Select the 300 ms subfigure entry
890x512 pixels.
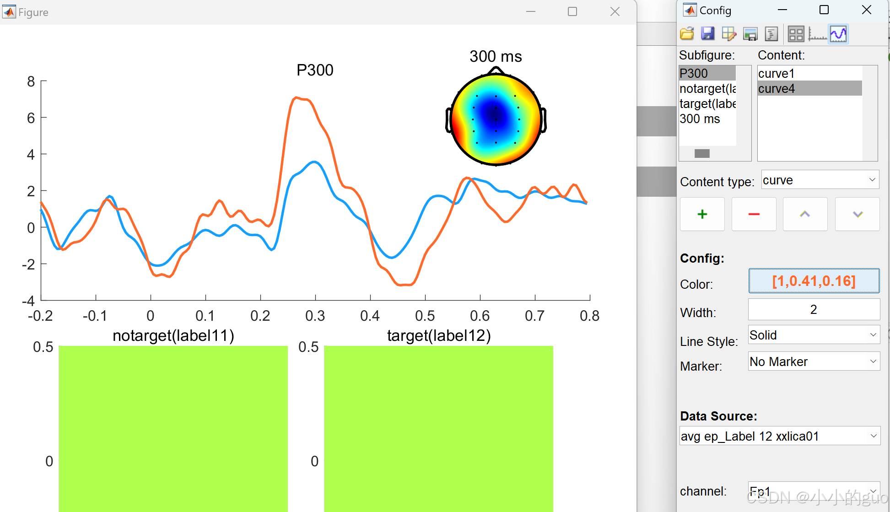coord(707,119)
